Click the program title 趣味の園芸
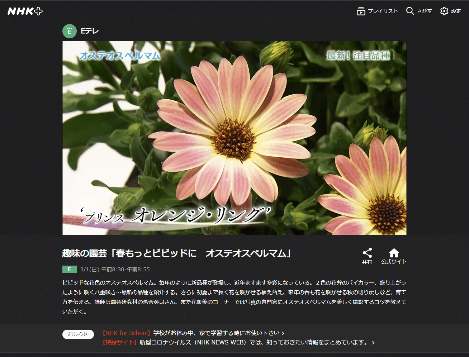The image size is (469, 357). point(177,253)
